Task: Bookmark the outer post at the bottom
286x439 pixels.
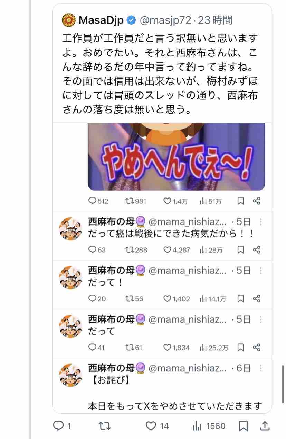Action: pos(243,426)
